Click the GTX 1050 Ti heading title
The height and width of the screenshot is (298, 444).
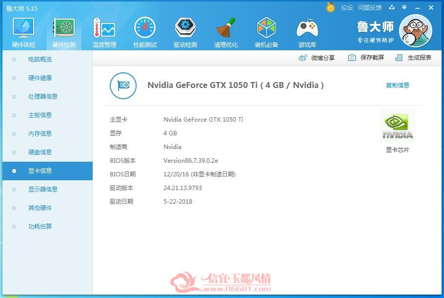tap(236, 85)
